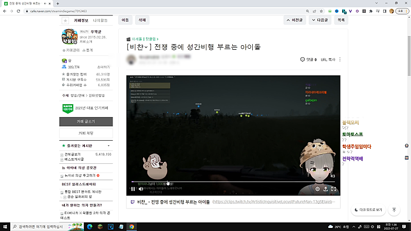Enable 다크 모드로 보기
411x231 pixels.
click(368, 210)
